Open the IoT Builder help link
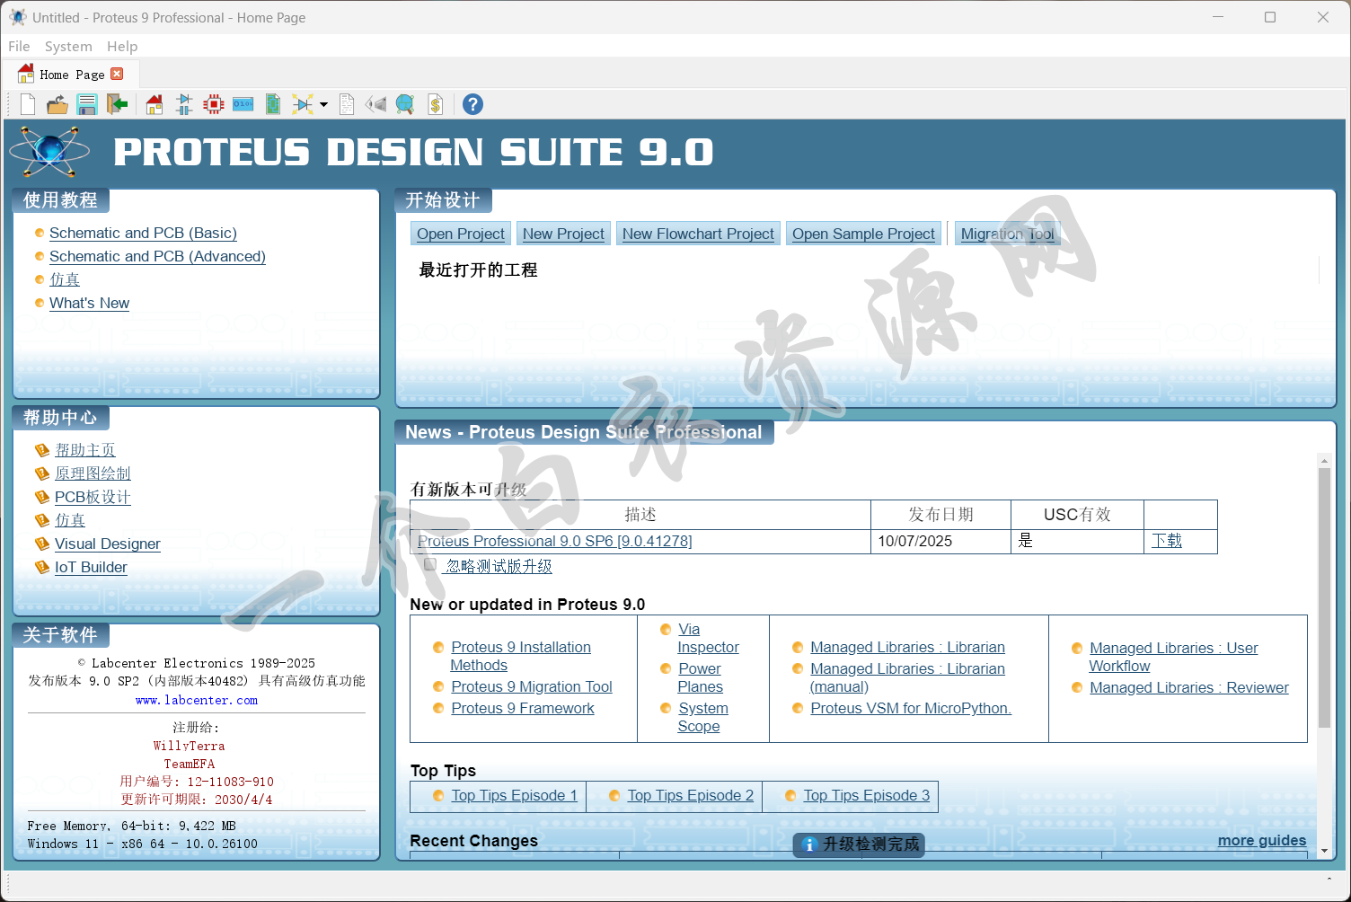The image size is (1351, 902). (91, 567)
